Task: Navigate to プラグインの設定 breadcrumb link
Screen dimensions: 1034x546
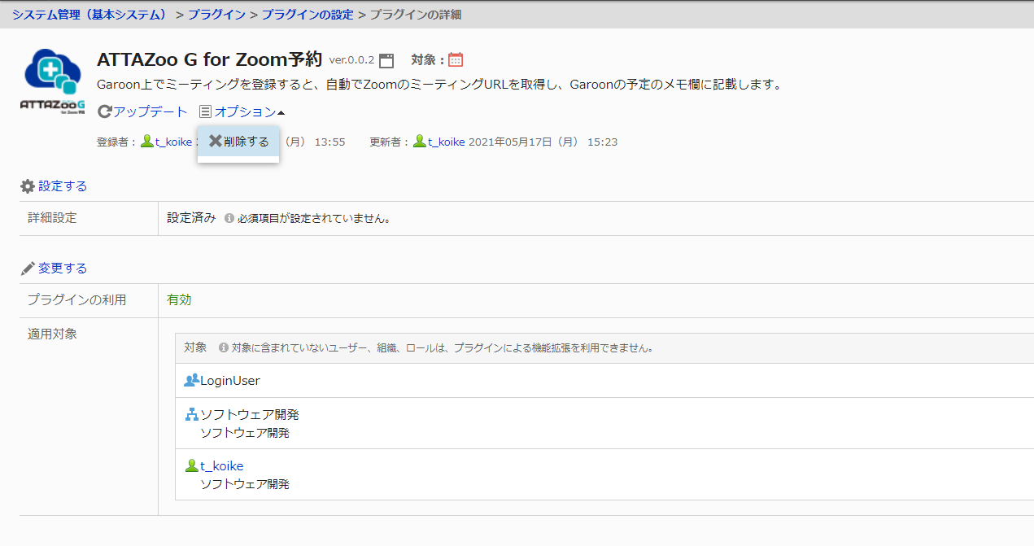Action: [308, 15]
